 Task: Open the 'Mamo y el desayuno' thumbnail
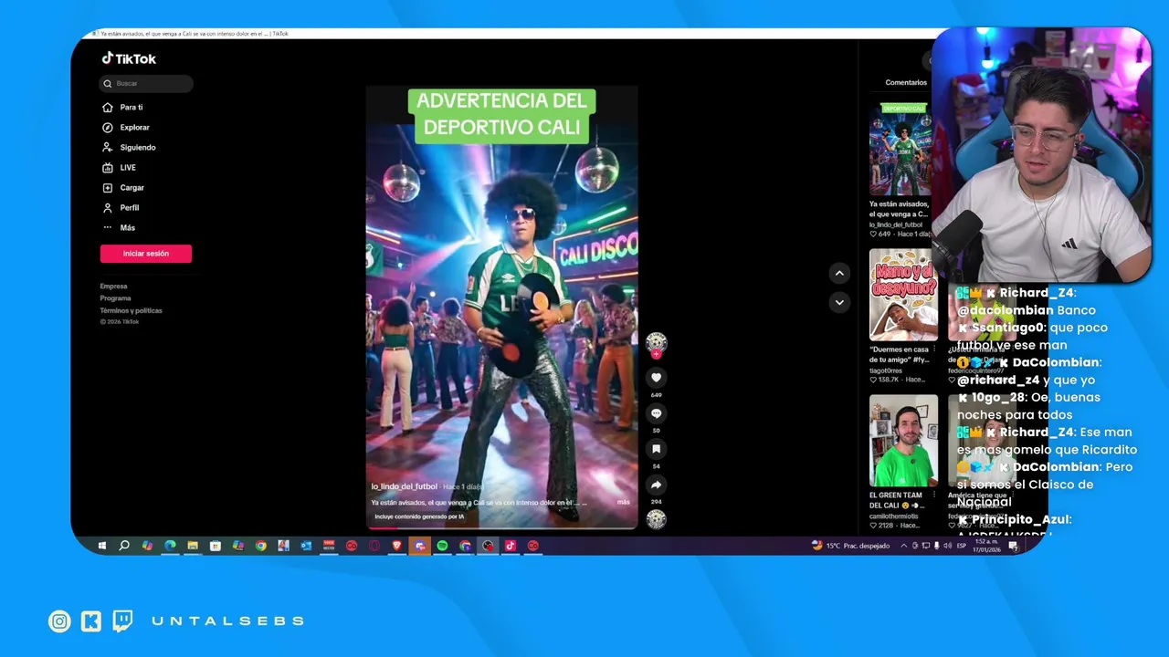click(x=903, y=295)
